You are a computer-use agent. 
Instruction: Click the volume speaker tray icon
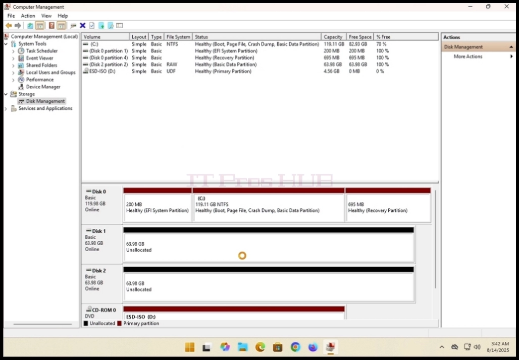point(477,347)
